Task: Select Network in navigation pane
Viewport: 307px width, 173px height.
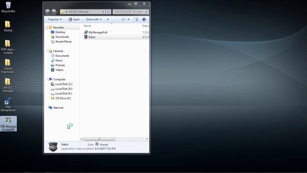Action: (58, 108)
